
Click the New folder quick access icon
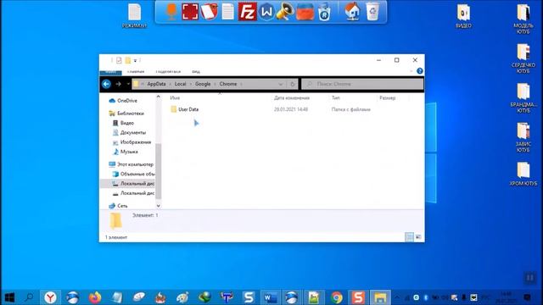pyautogui.click(x=128, y=60)
